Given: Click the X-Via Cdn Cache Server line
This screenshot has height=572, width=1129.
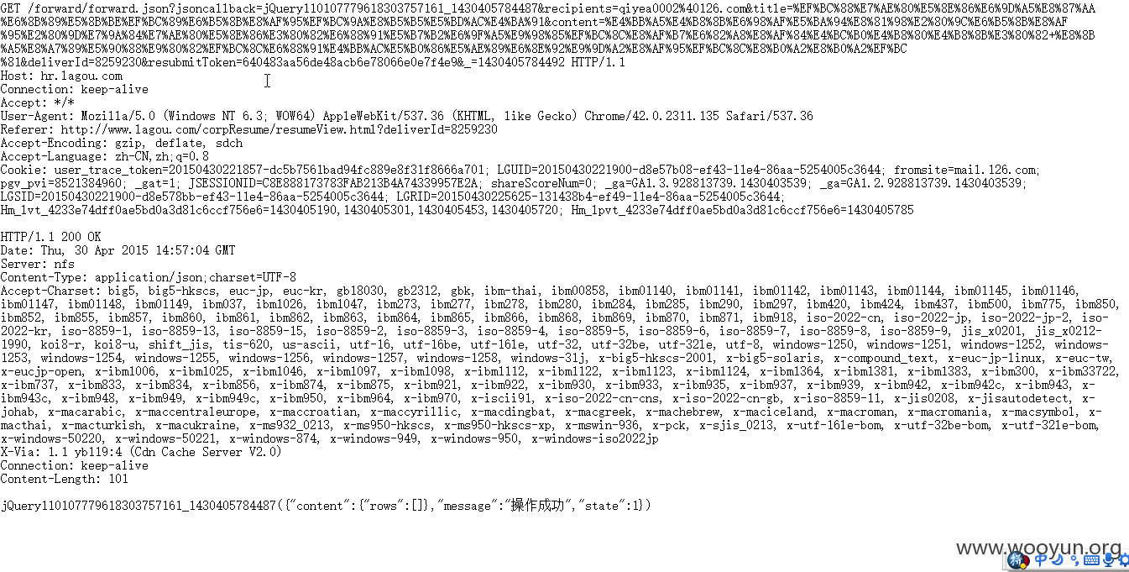Looking at the screenshot, I should coord(141,452).
